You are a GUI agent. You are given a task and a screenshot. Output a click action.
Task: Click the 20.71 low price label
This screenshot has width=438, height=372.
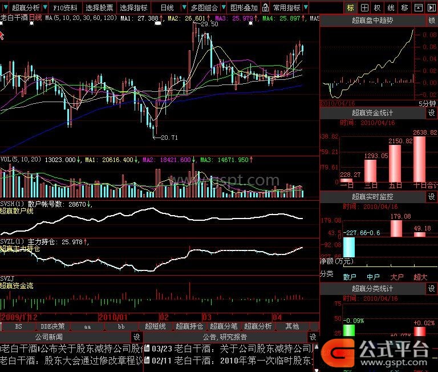click(x=169, y=138)
